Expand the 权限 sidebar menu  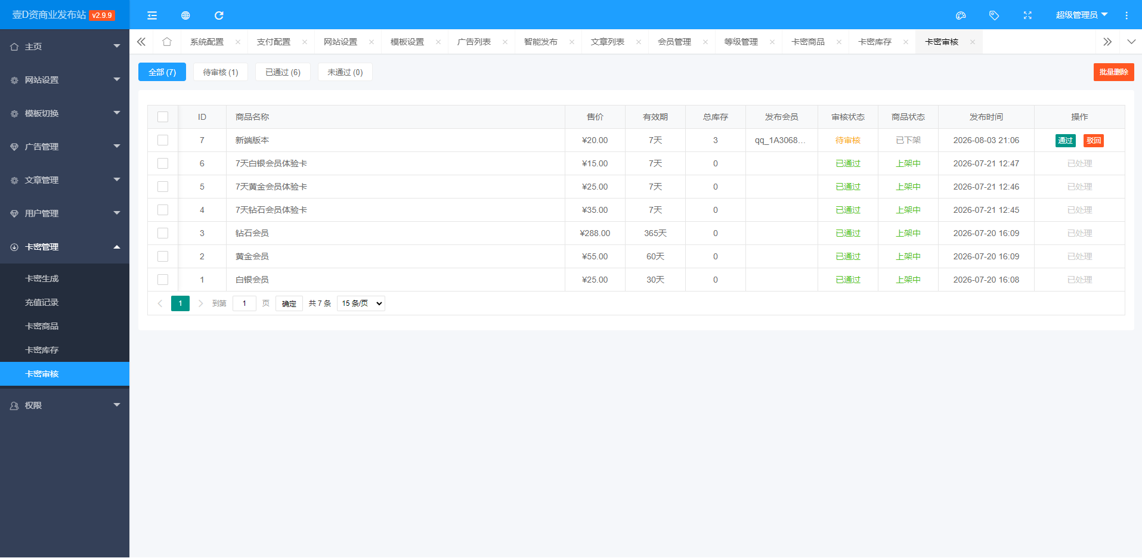64,405
